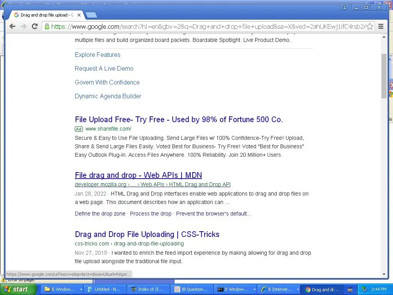The height and width of the screenshot is (295, 393).
Task: Click the Nov 27, 2015 result date text
Action: click(x=91, y=253)
